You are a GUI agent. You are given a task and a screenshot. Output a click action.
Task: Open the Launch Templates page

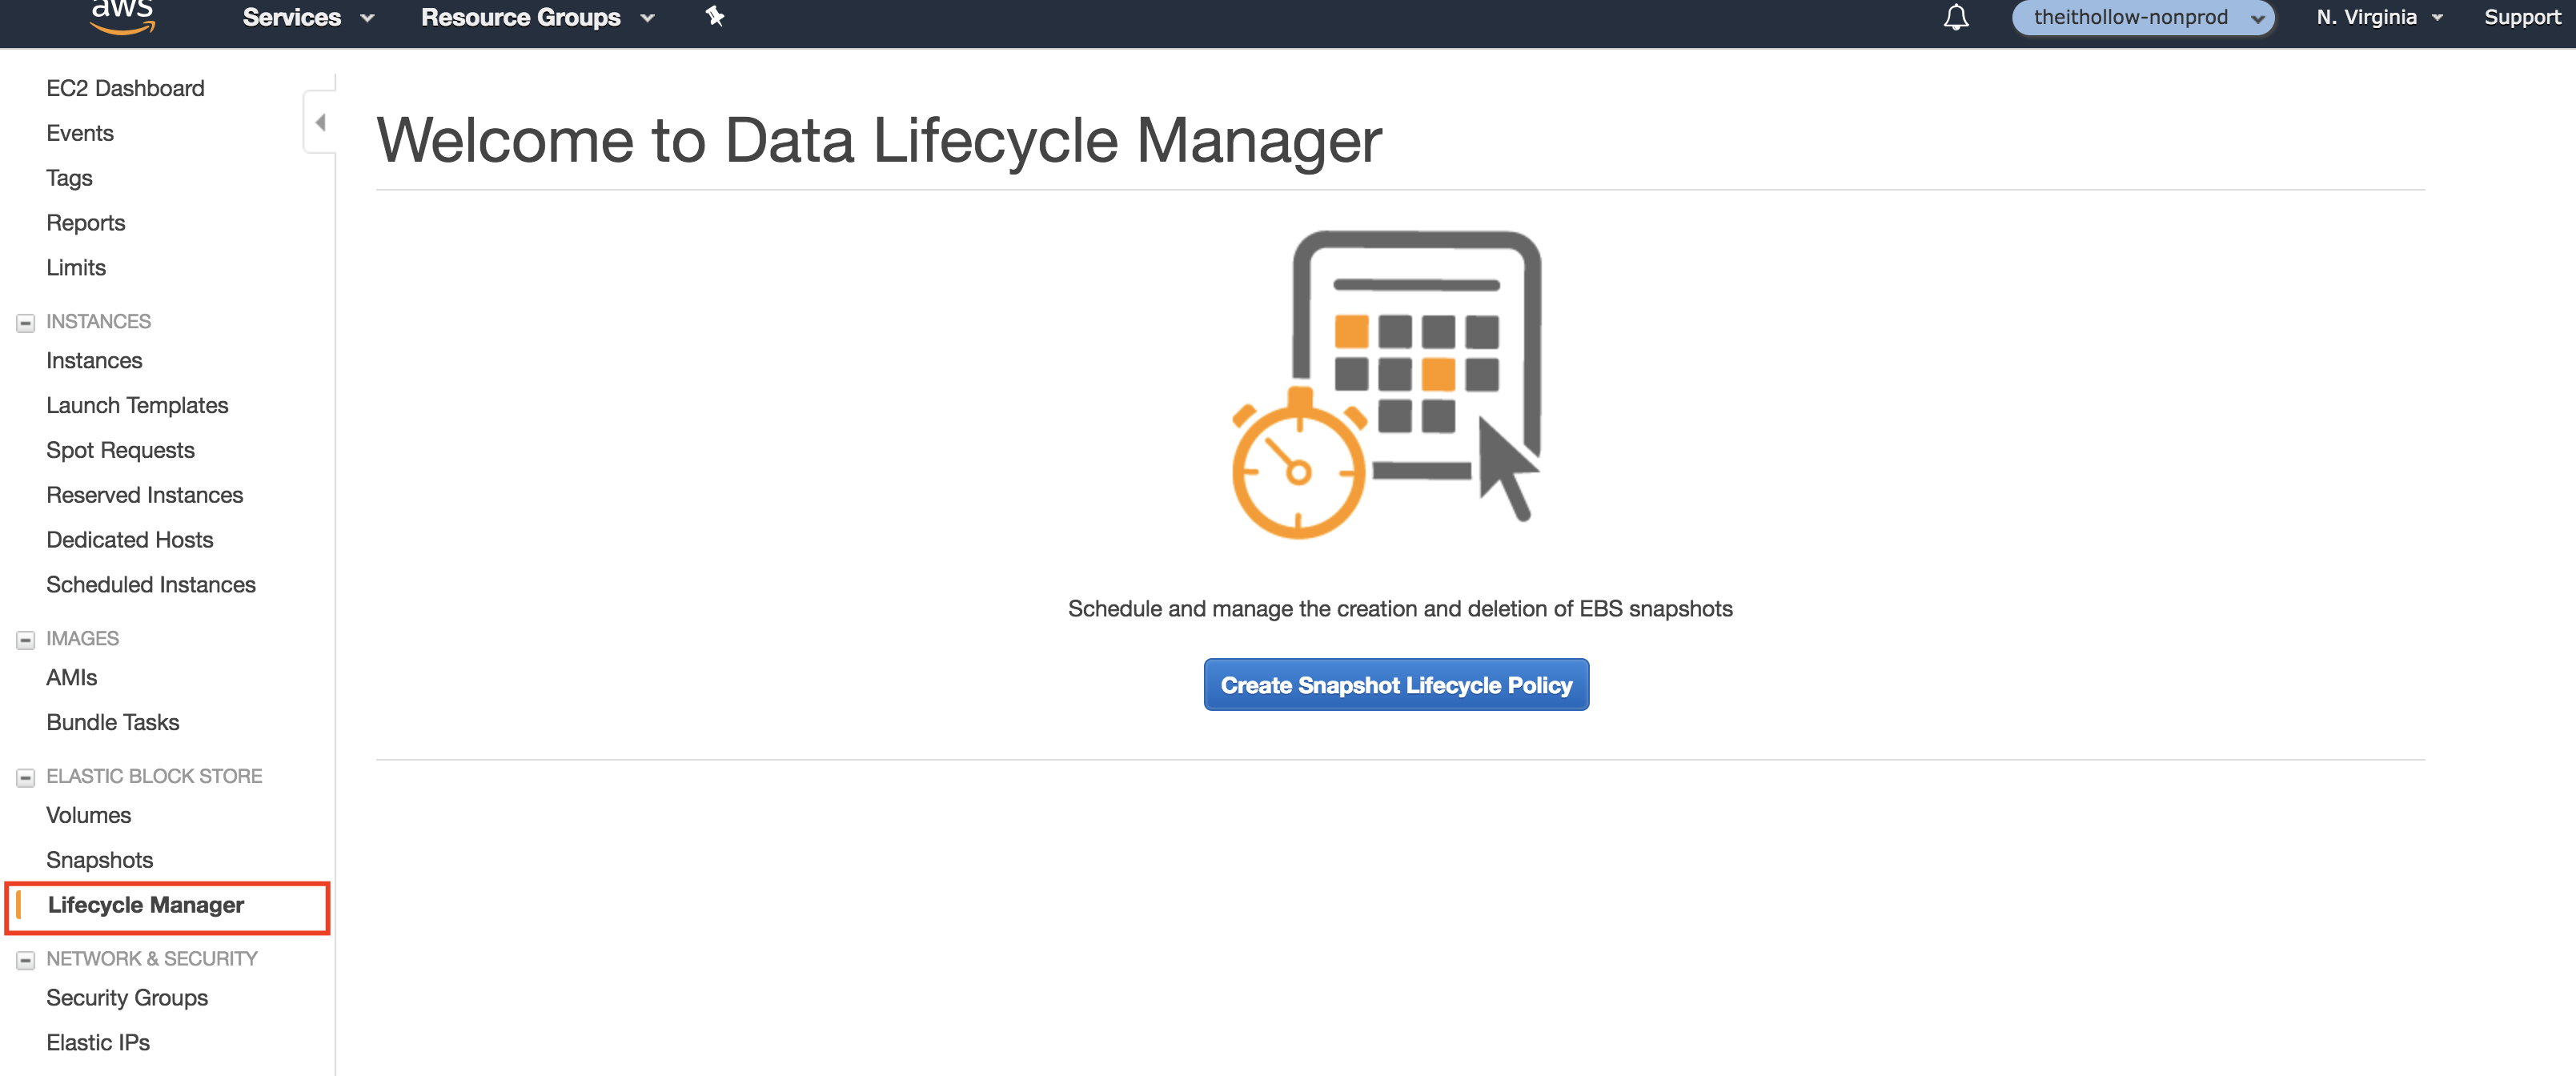tap(137, 405)
